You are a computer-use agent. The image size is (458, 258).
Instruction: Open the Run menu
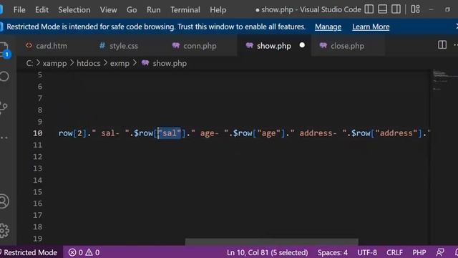pyautogui.click(x=154, y=9)
